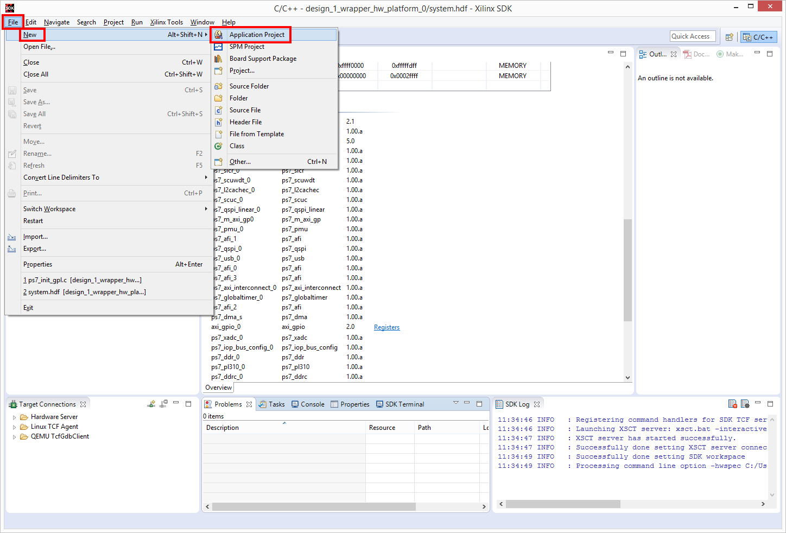Switch to C/C++ perspective button
This screenshot has width=786, height=533.
(x=759, y=37)
